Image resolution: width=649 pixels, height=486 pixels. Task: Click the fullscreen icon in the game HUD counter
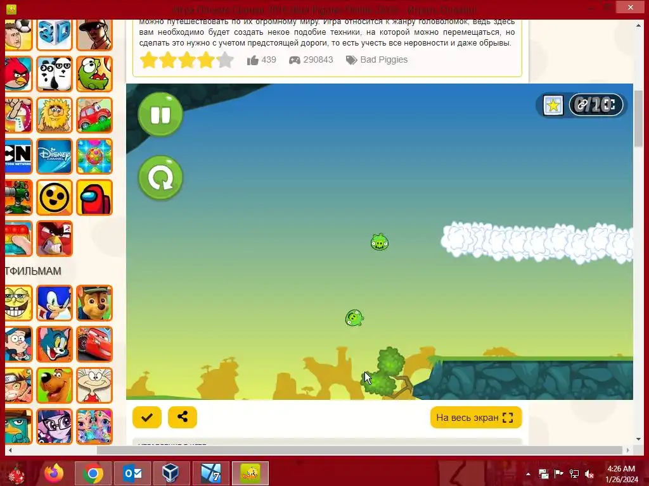pos(610,105)
